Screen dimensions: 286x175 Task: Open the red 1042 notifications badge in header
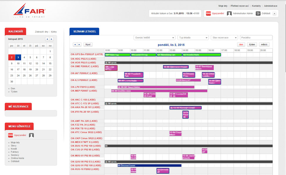pyautogui.click(x=208, y=14)
